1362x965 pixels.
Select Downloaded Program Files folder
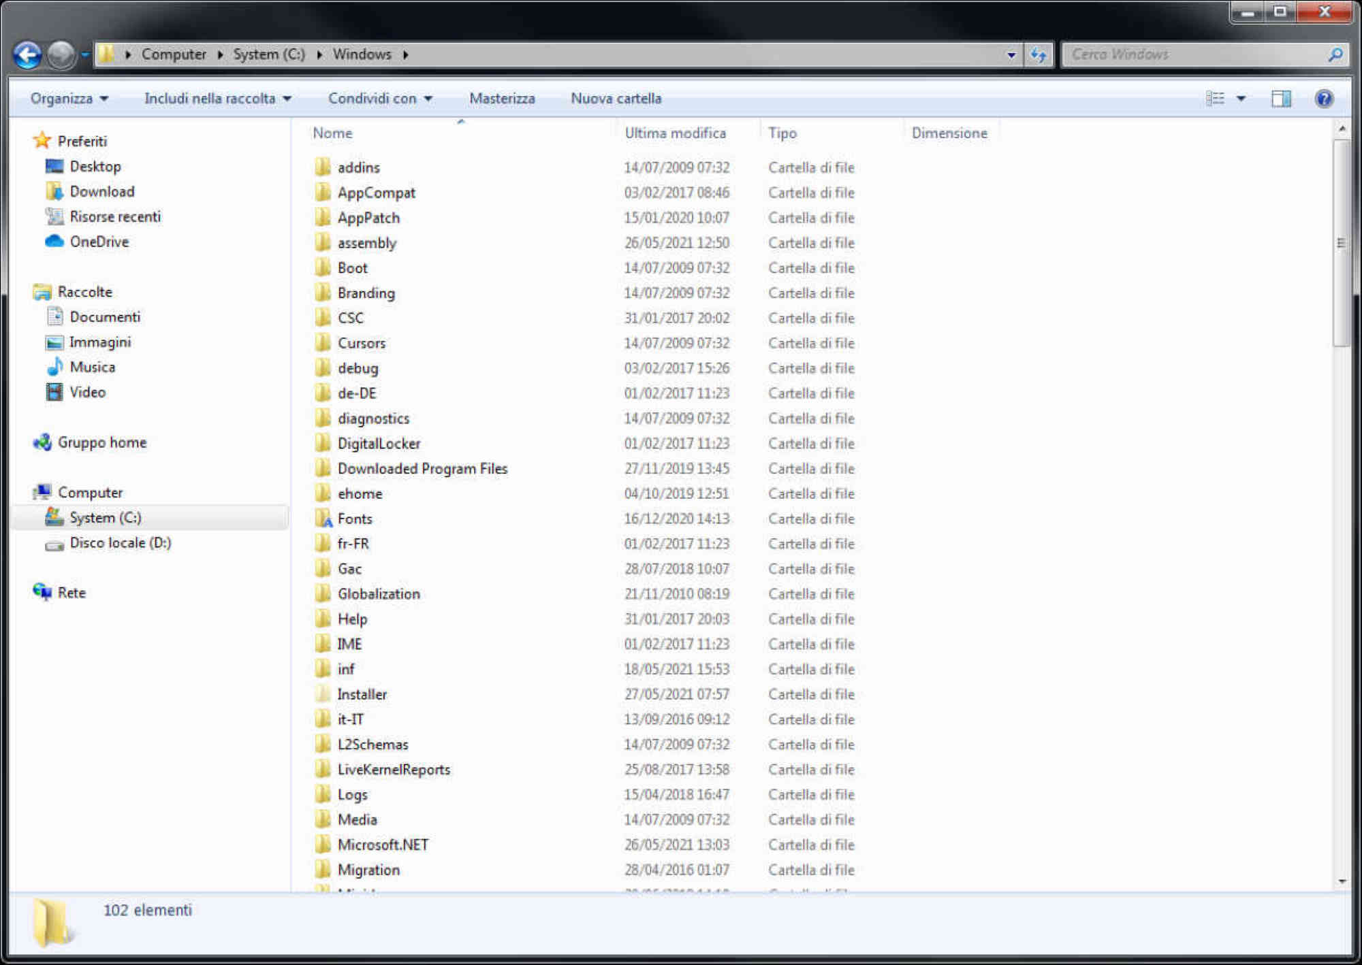pyautogui.click(x=422, y=469)
